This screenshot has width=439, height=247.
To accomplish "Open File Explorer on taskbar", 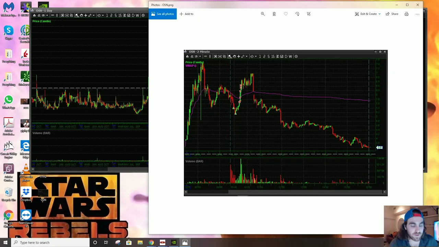I will [140, 243].
